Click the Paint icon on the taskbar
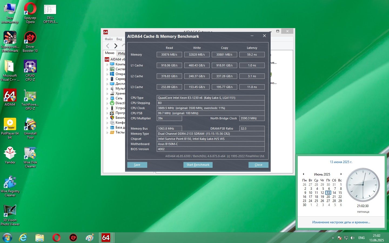This screenshot has height=243, width=389. (89, 238)
